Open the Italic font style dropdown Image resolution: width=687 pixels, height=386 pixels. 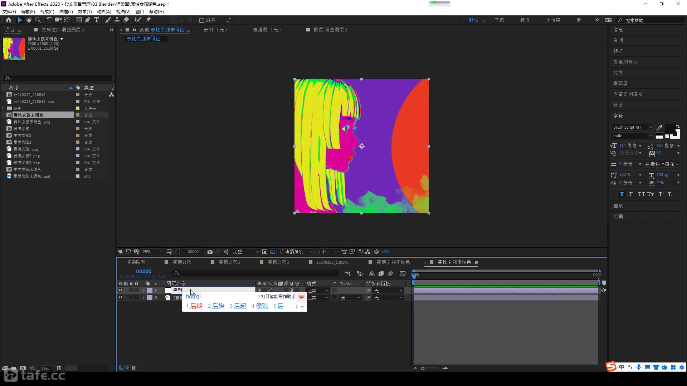632,136
